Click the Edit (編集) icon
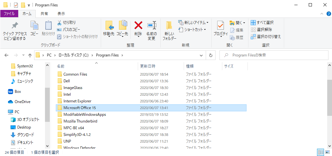This screenshot has height=156, width=332. click(x=232, y=30)
